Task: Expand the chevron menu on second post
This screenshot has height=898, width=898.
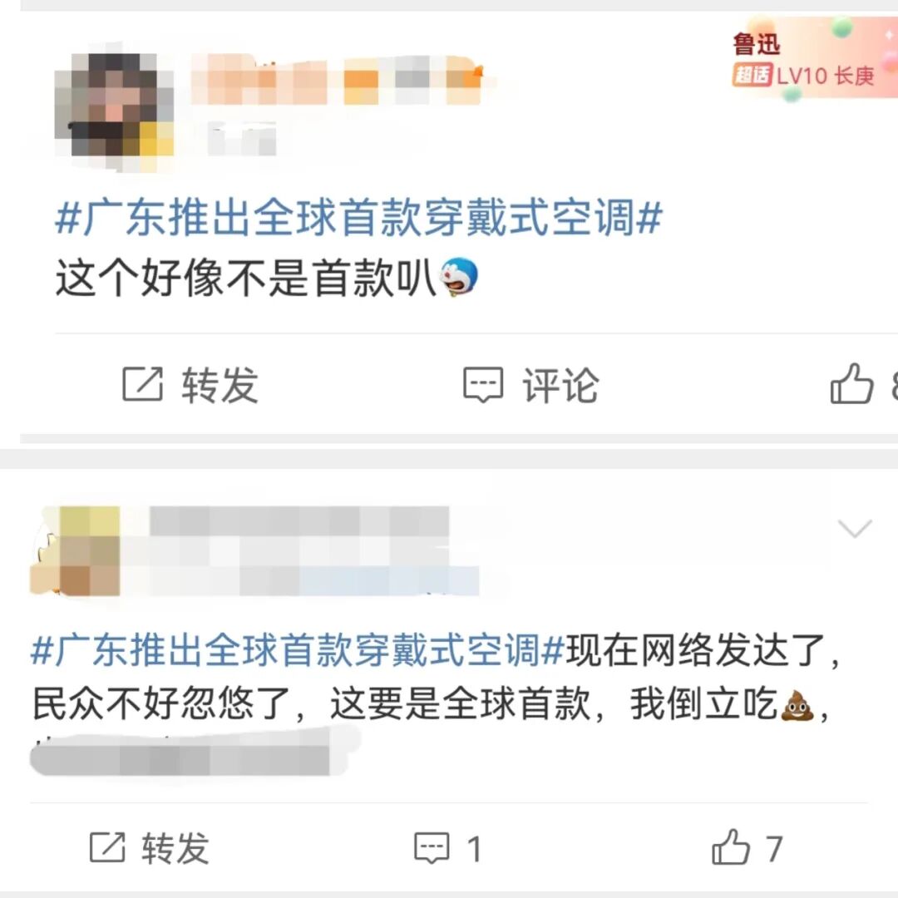Action: click(x=855, y=528)
